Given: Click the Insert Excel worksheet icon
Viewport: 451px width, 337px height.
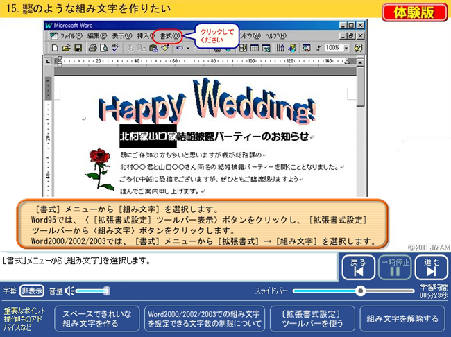Looking at the screenshot, I should (x=266, y=48).
